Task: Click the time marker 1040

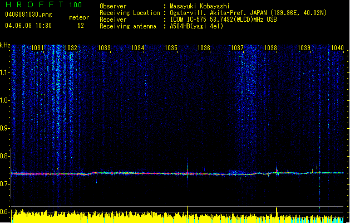Action: tap(337, 48)
